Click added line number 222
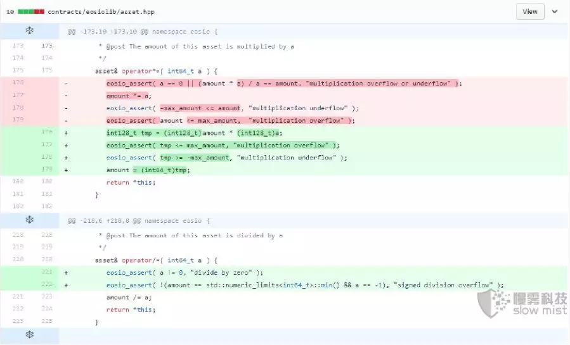Image resolution: width=570 pixels, height=345 pixels. tap(47, 285)
